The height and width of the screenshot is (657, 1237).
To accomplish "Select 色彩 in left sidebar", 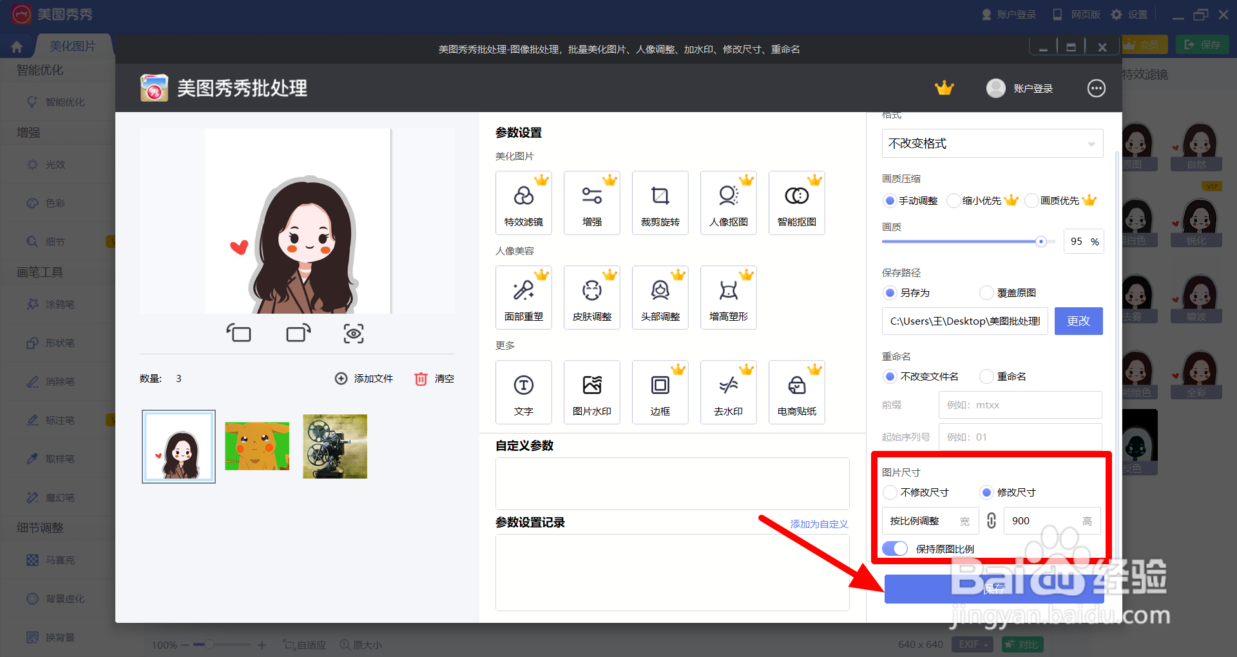I will [46, 204].
